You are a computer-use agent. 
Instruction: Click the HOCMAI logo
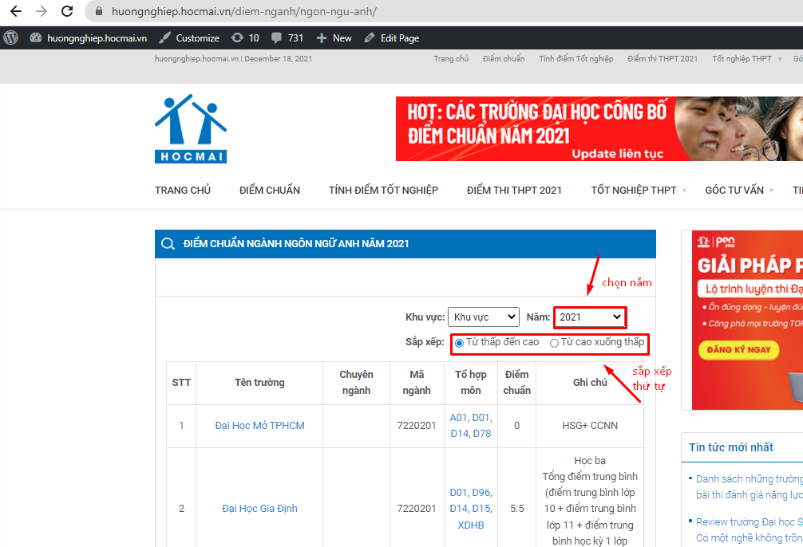191,129
